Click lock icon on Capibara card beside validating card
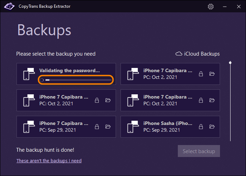The height and width of the screenshot is (176, 246). tap(201, 74)
